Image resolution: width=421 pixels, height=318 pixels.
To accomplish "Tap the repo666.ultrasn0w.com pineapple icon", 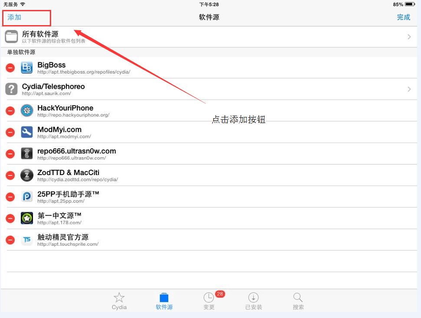I will (x=27, y=153).
